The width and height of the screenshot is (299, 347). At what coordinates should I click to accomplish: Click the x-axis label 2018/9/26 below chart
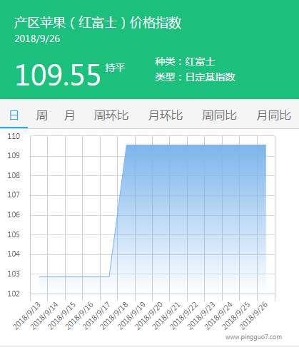[x=253, y=316]
